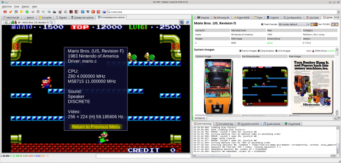The image size is (341, 163).
Task: Expand the emulator tab dropdown button
Action: (7, 23)
